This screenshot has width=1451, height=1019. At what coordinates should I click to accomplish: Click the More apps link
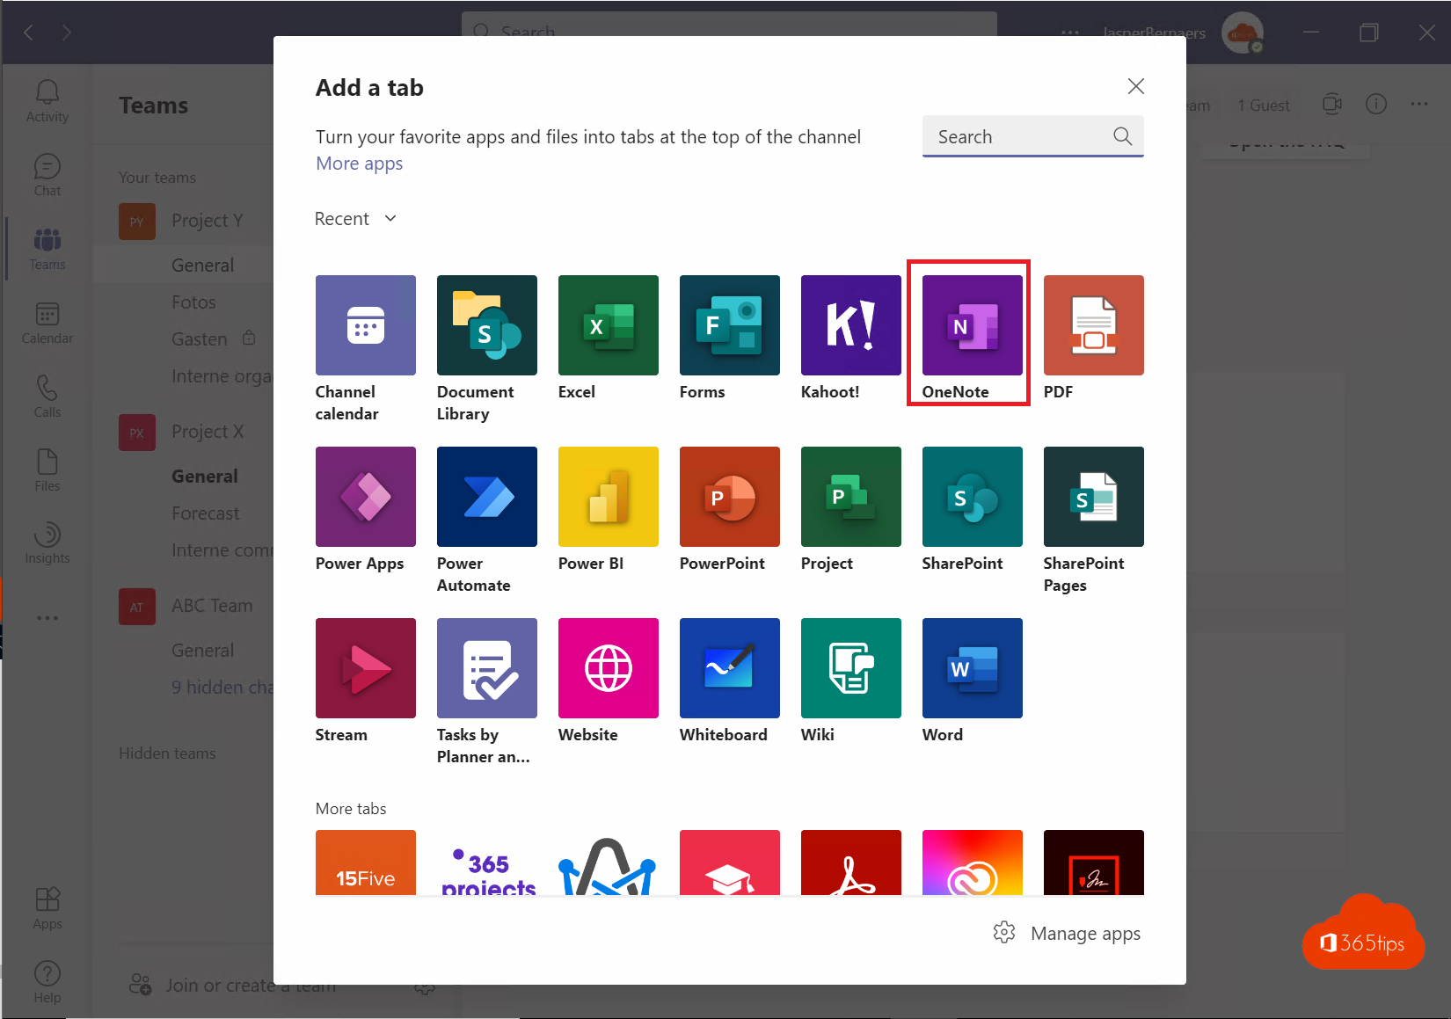pos(359,164)
